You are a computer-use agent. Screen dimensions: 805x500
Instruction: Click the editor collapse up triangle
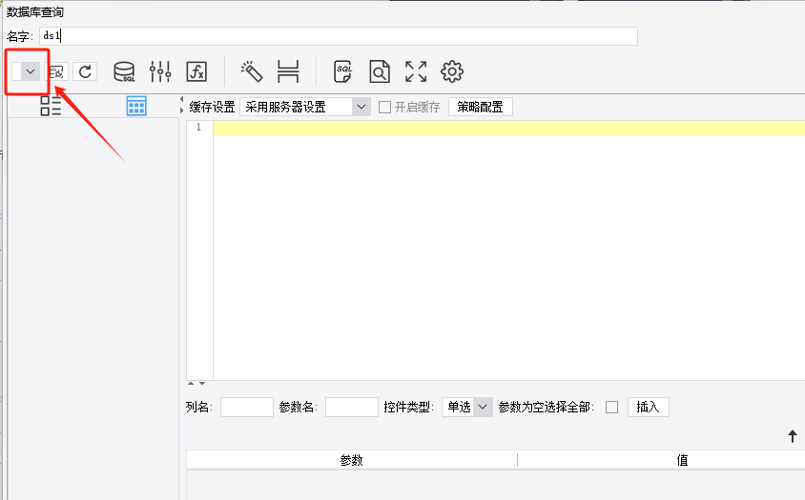(x=191, y=384)
